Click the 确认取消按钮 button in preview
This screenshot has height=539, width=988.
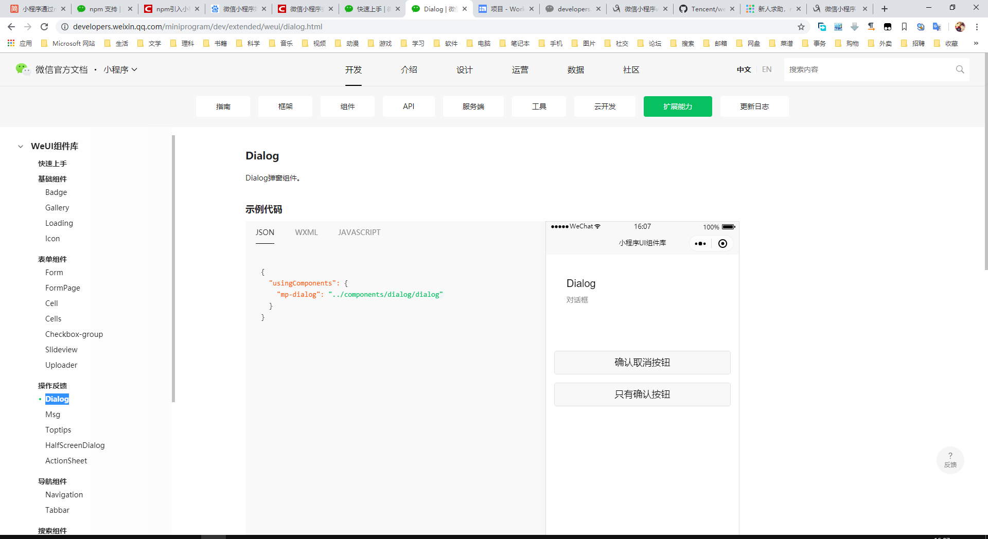pyautogui.click(x=642, y=362)
